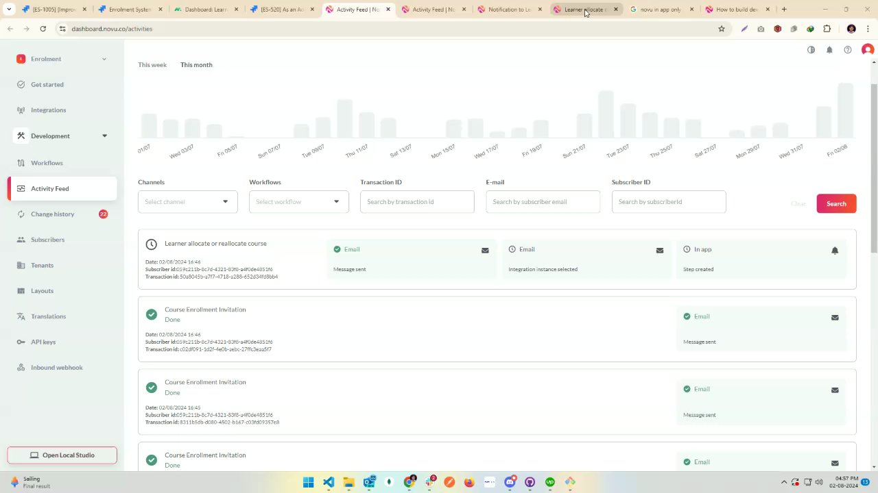Image resolution: width=878 pixels, height=493 pixels.
Task: Open Course Enrollment Invitation dated 16:46
Action: point(497,329)
